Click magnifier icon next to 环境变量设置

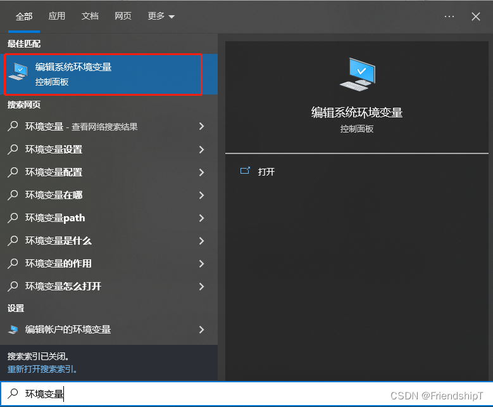(13, 149)
